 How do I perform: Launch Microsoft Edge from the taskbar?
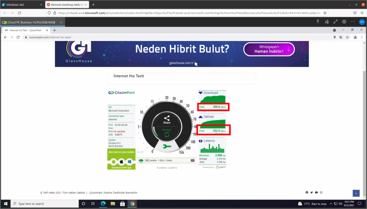[103, 204]
